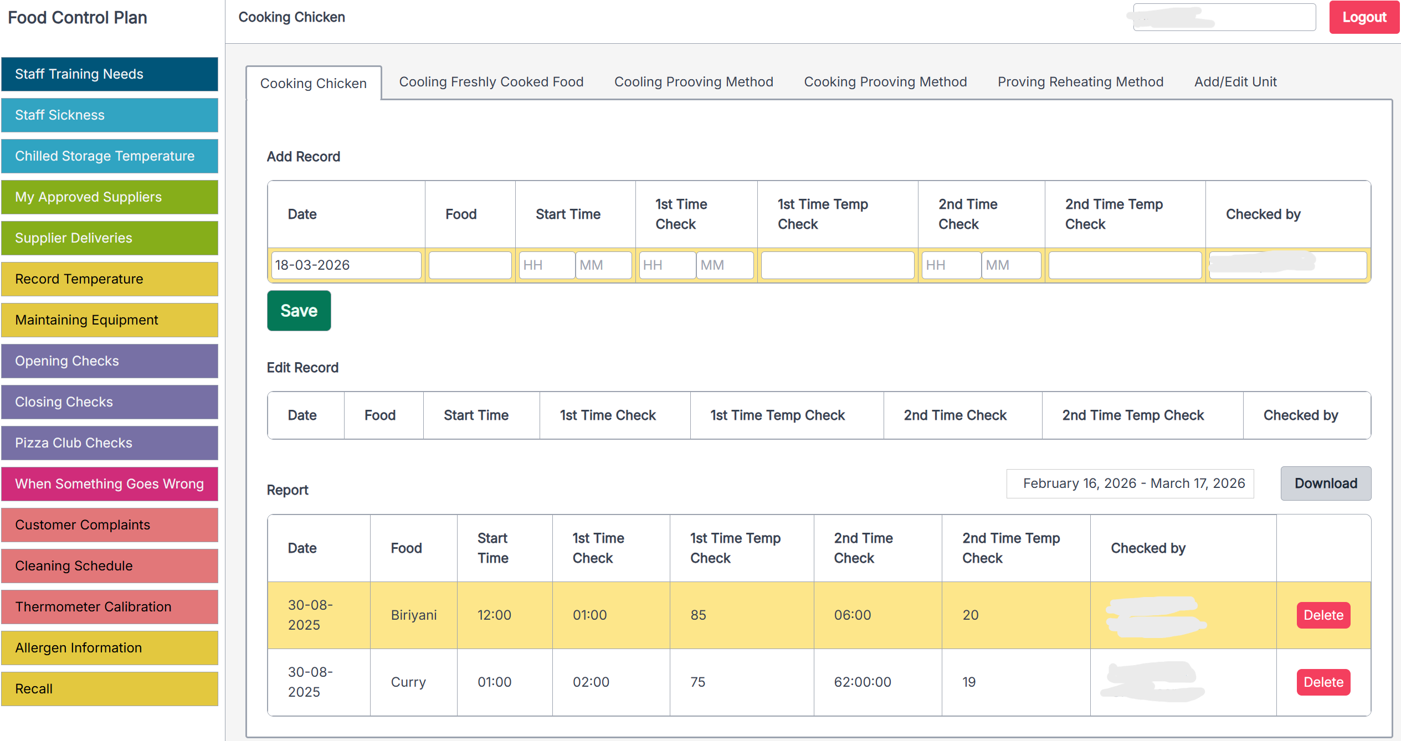1401x741 pixels.
Task: Navigate to When Something Goes Wrong
Action: click(x=110, y=483)
